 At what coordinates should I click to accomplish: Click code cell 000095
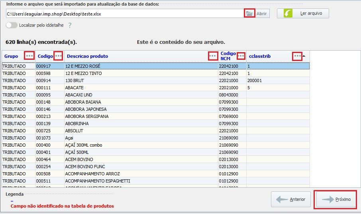[50, 95]
